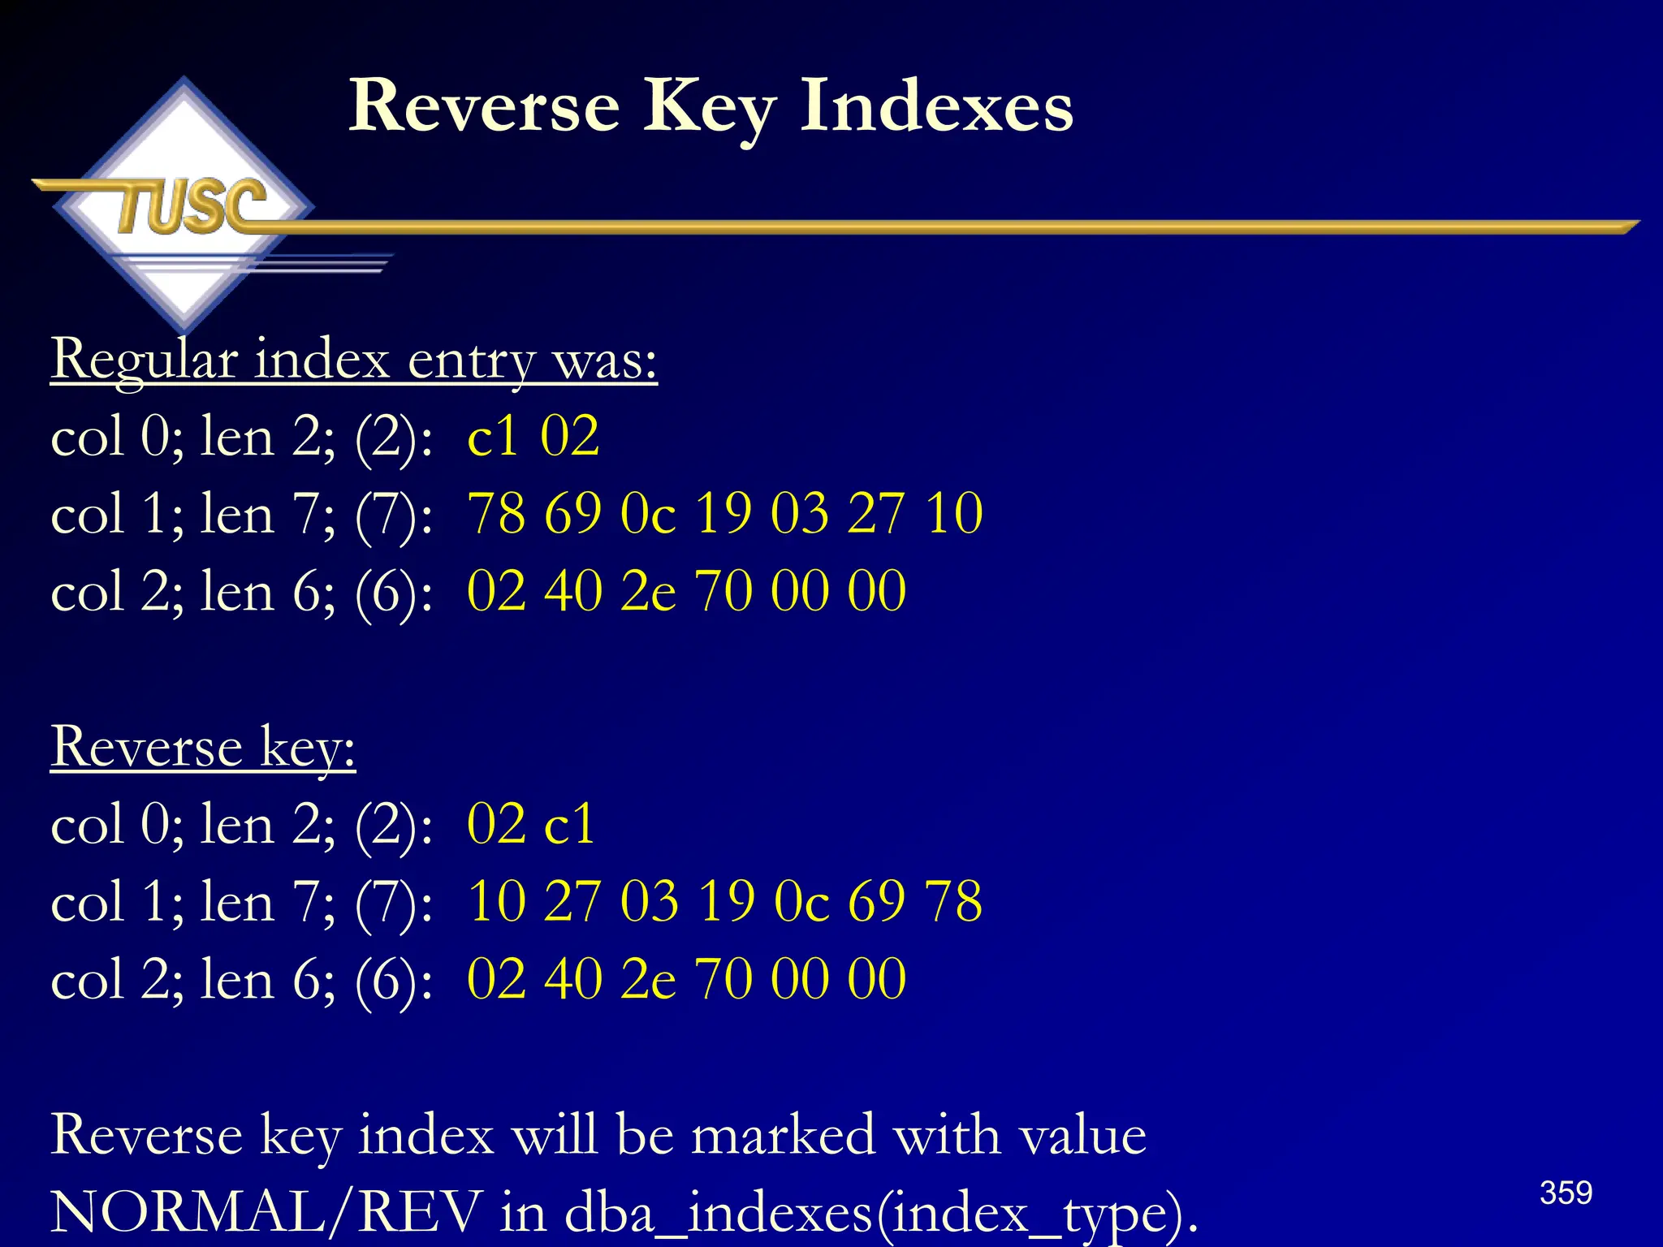Click the text 'NORMAL/REV in dba_indexes(index_type).'
The image size is (1663, 1247).
pos(624,1213)
